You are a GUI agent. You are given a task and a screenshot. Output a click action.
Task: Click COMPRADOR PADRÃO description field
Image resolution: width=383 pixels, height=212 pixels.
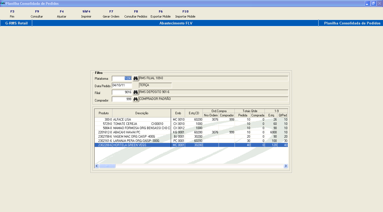[214, 99]
